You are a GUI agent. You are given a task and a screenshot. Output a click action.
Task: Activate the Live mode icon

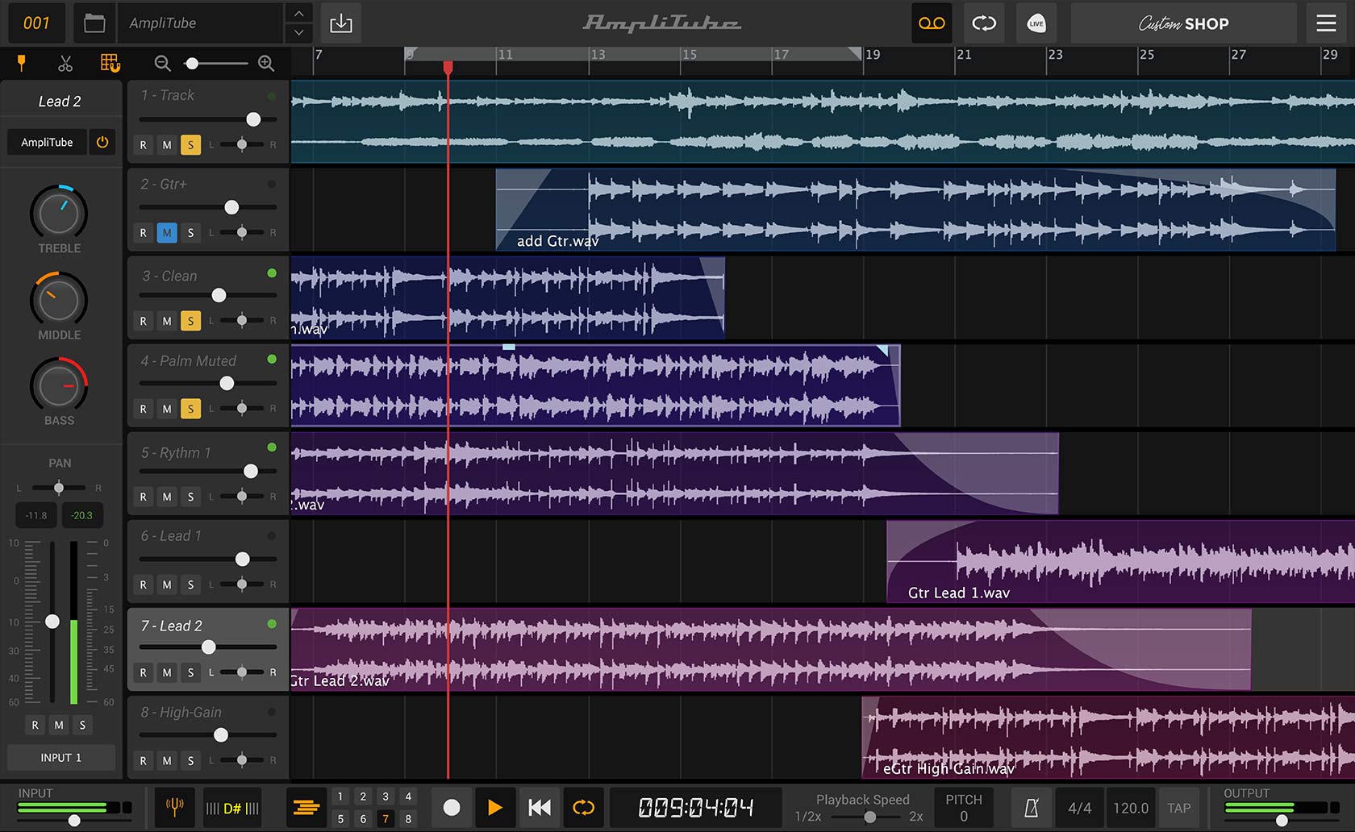pos(1036,23)
